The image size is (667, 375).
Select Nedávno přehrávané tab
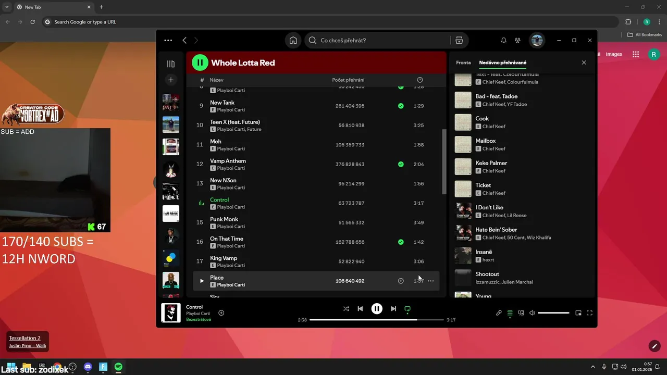(503, 63)
